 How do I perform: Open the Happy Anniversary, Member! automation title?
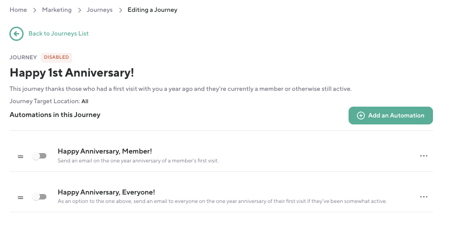(105, 151)
